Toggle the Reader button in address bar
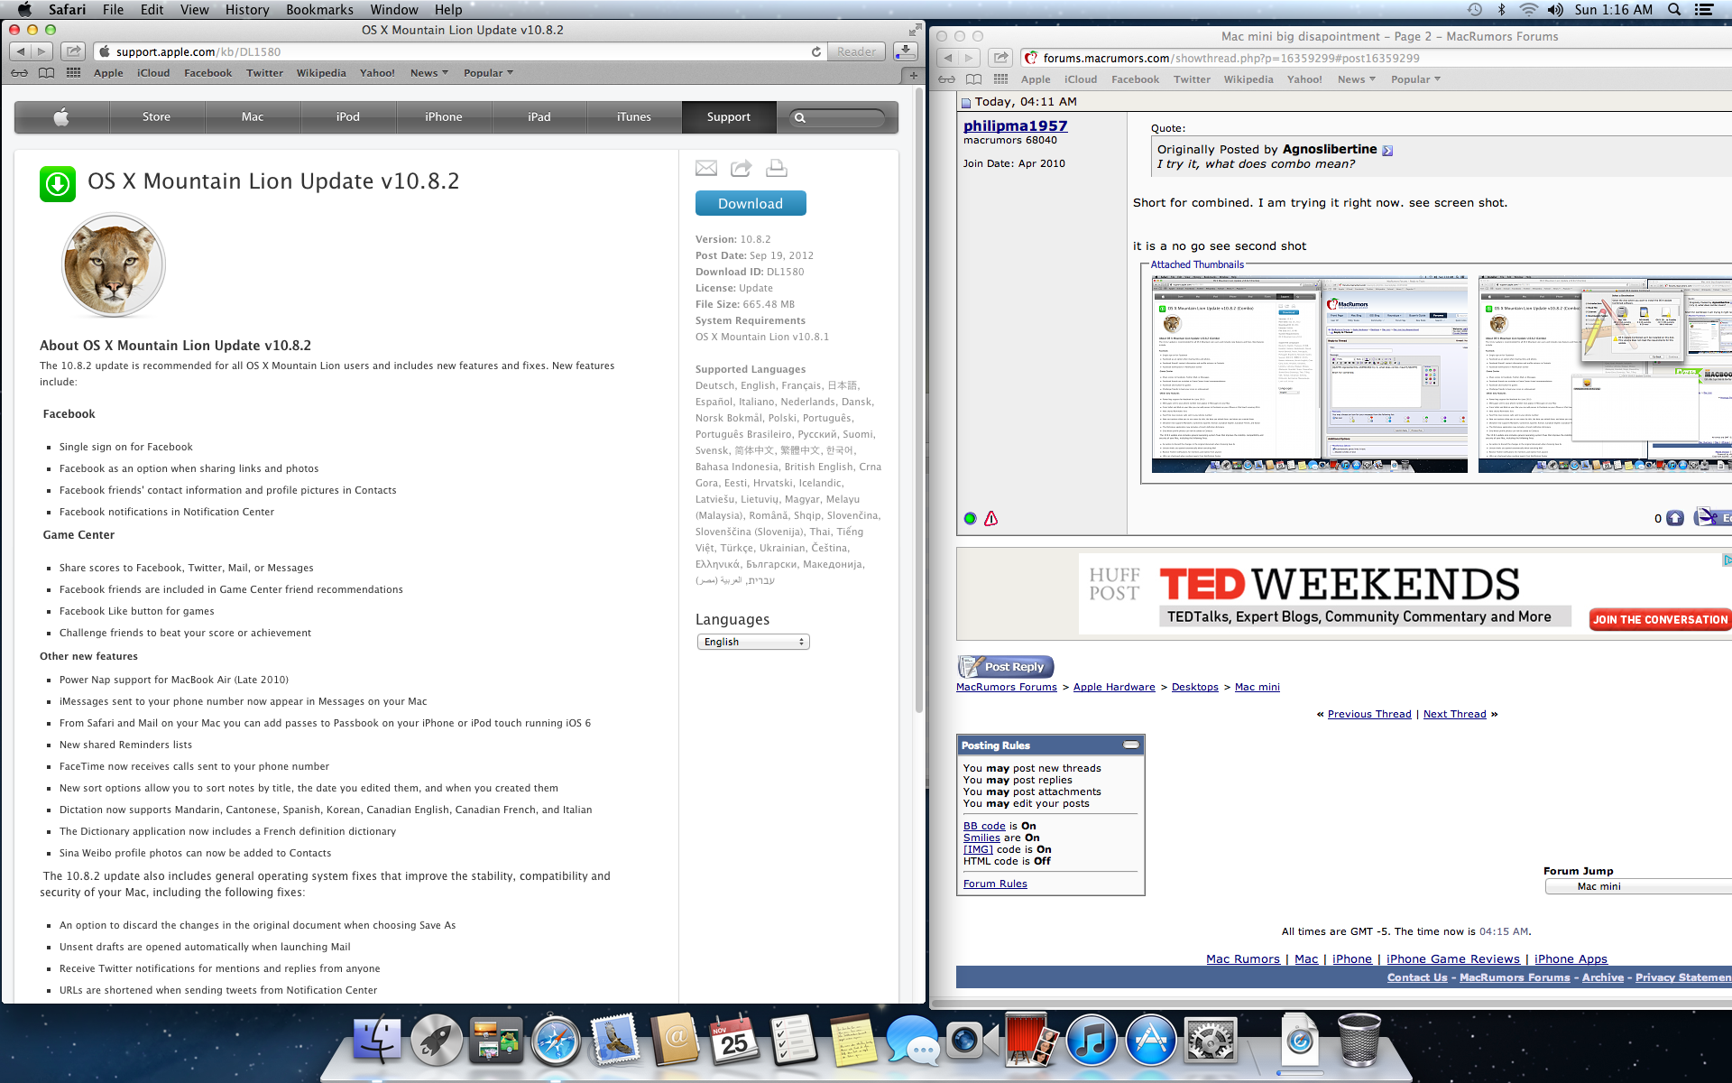 point(855,51)
